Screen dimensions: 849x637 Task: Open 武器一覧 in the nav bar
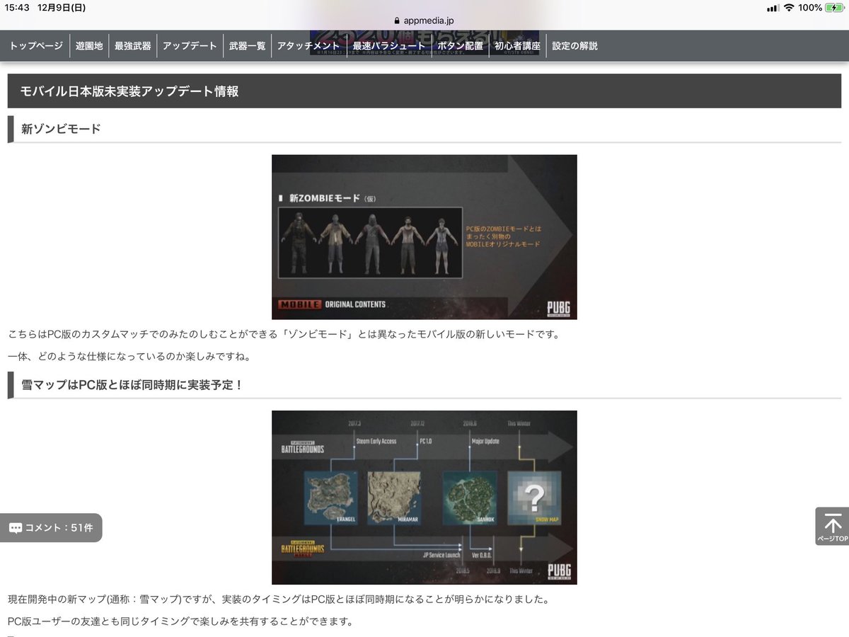[x=248, y=46]
